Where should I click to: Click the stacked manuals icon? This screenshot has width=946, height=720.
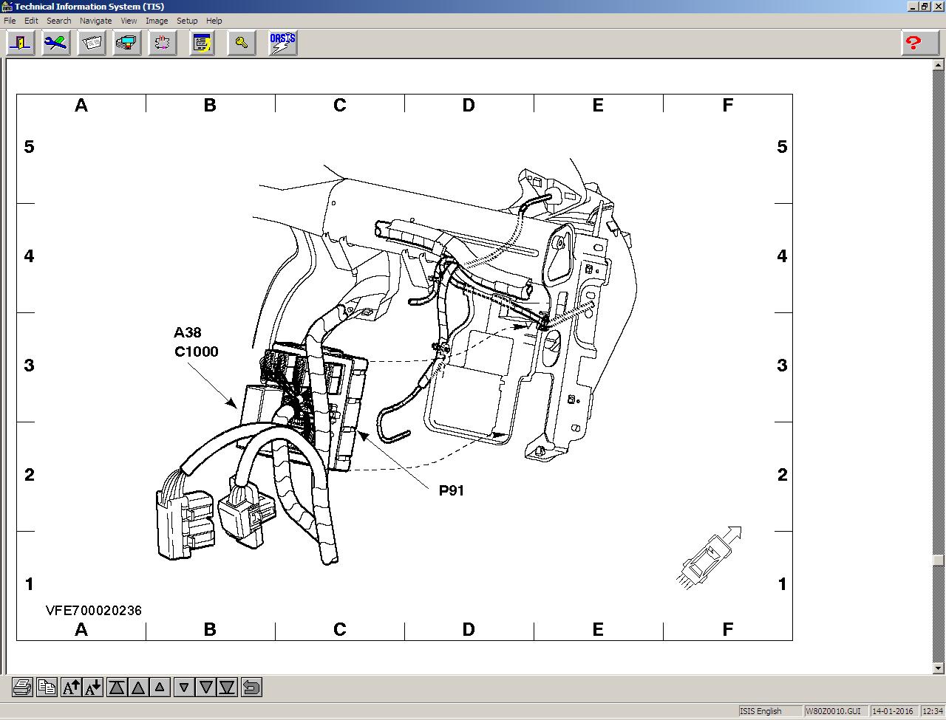click(127, 43)
